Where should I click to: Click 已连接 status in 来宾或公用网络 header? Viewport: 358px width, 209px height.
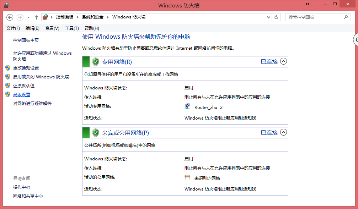(269, 132)
